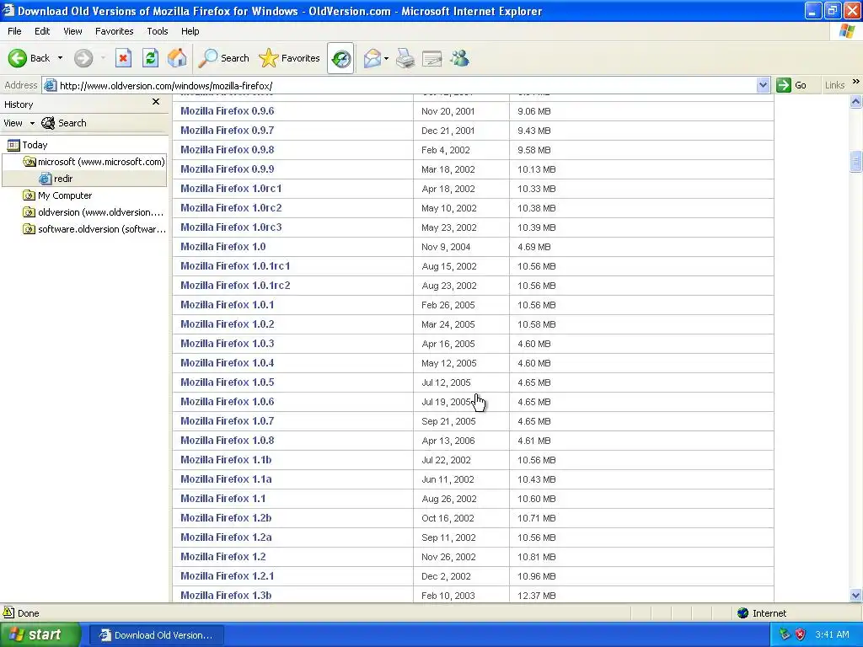Click the vertical scrollbar thumb

pos(855,162)
